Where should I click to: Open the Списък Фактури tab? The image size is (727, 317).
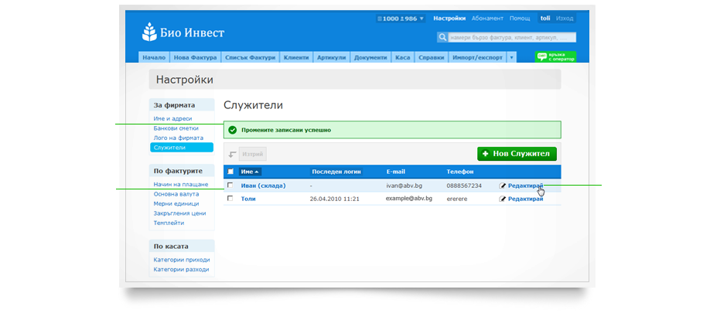[x=251, y=57]
